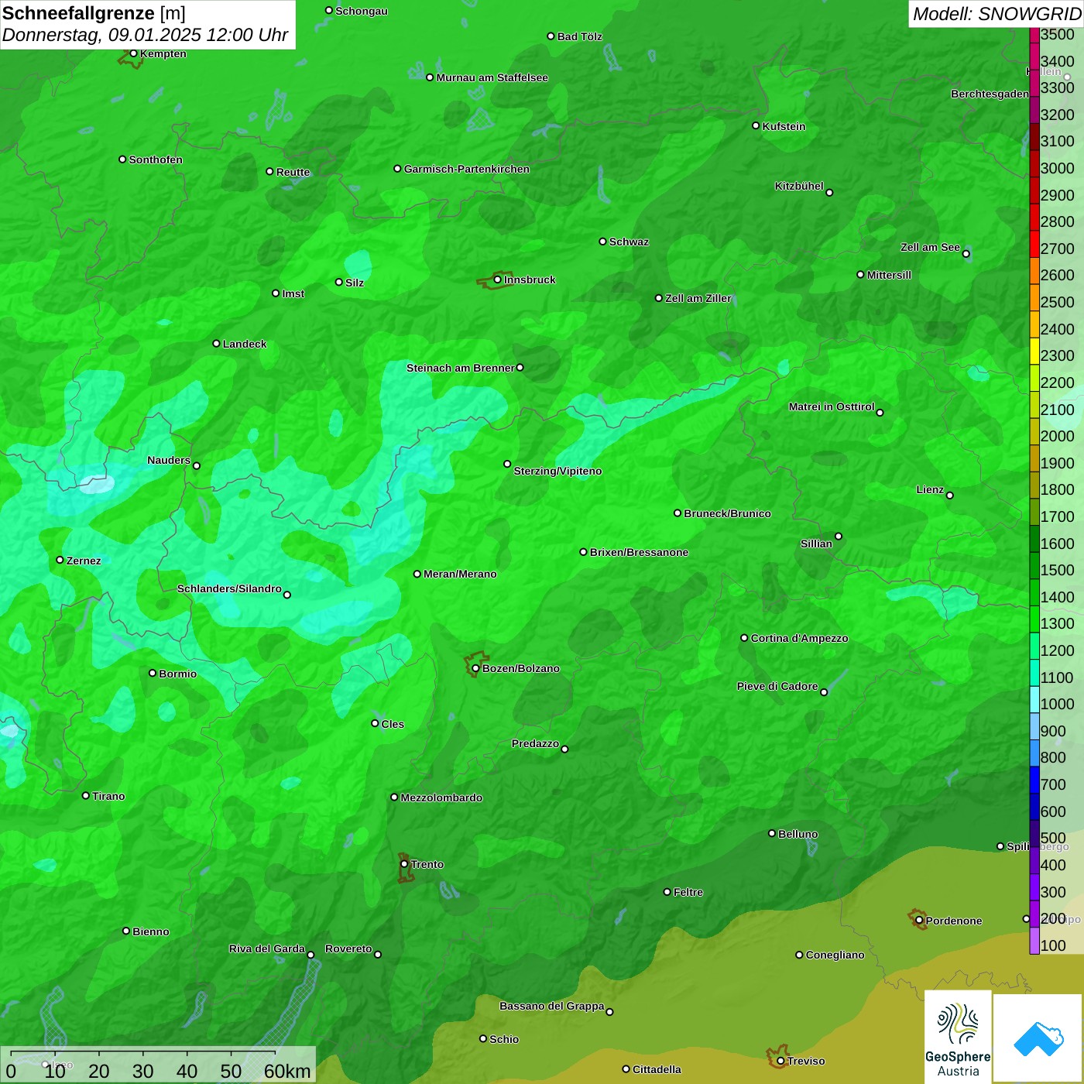
Task: Click the 2000 value in the legend
Action: pyautogui.click(x=1057, y=436)
